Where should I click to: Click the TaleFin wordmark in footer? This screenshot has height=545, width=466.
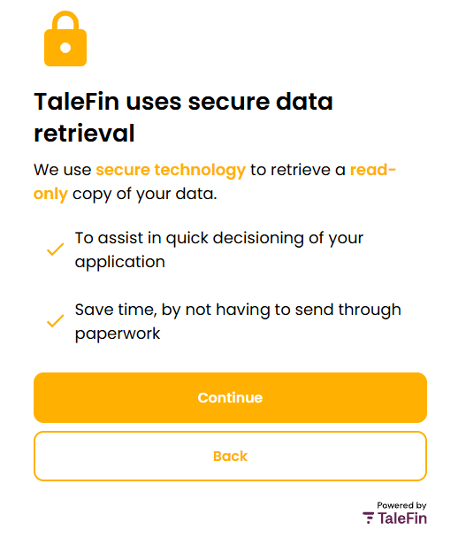tap(402, 518)
